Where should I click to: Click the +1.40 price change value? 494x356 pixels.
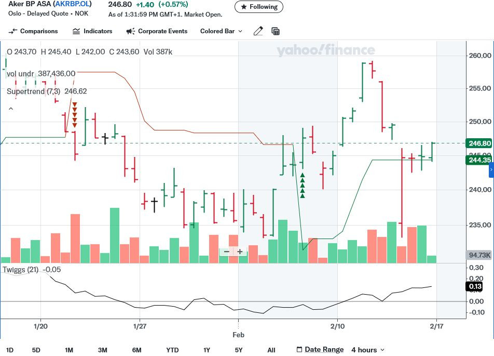point(145,5)
